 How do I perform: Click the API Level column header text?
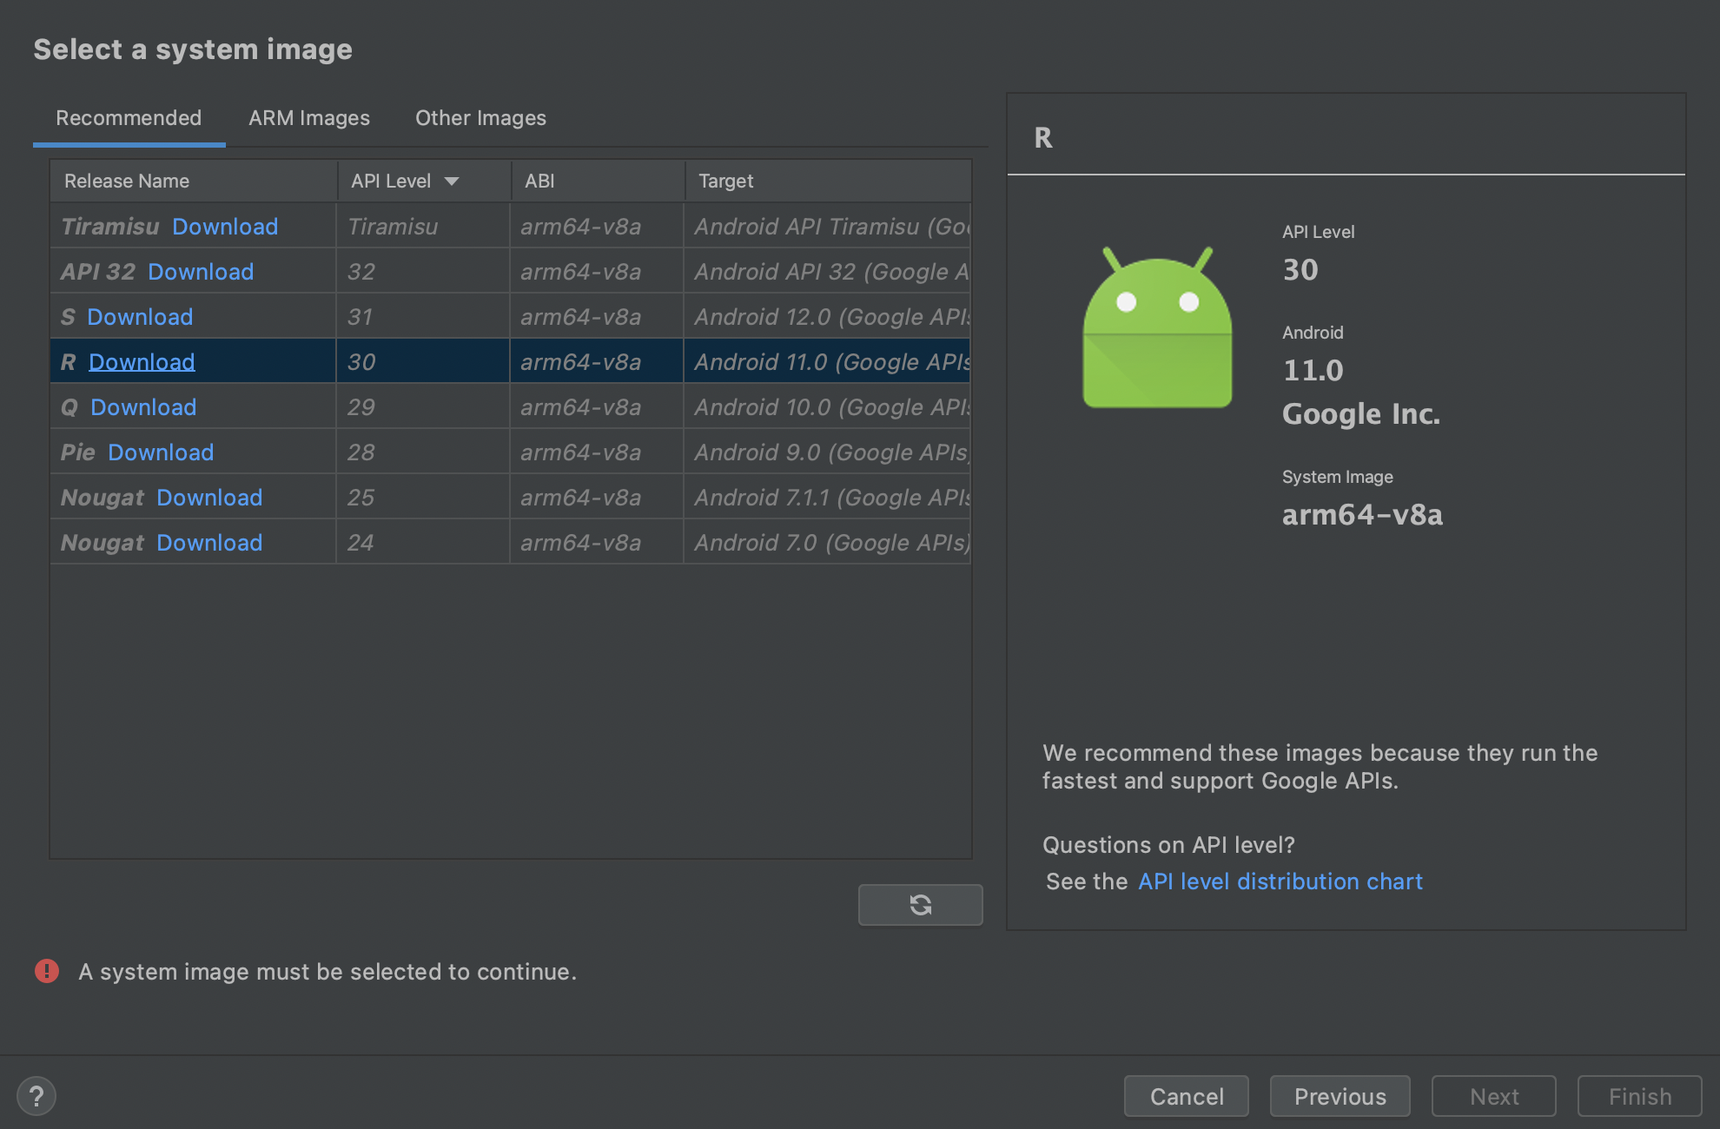(x=391, y=181)
